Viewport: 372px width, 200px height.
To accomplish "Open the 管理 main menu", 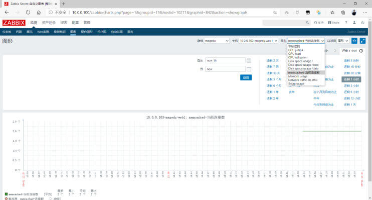I will [87, 23].
